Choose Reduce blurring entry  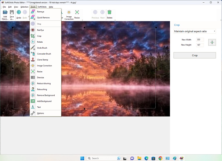[x=46, y=83]
